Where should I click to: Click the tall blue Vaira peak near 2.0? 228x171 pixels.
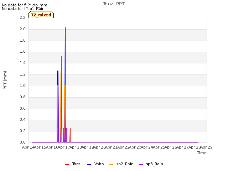[65, 28]
